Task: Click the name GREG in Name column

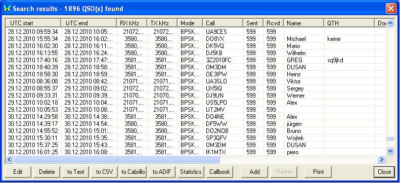Action: (x=294, y=60)
